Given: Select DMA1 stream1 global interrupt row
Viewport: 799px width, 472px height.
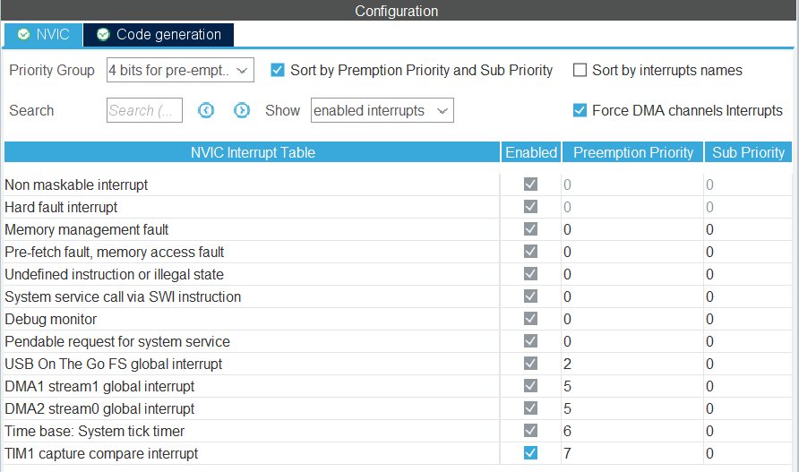Looking at the screenshot, I should [x=99, y=386].
